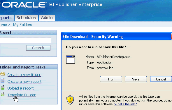Click the file name BIPublisherDesktop.exe
The image size is (172, 110).
(x=113, y=57)
